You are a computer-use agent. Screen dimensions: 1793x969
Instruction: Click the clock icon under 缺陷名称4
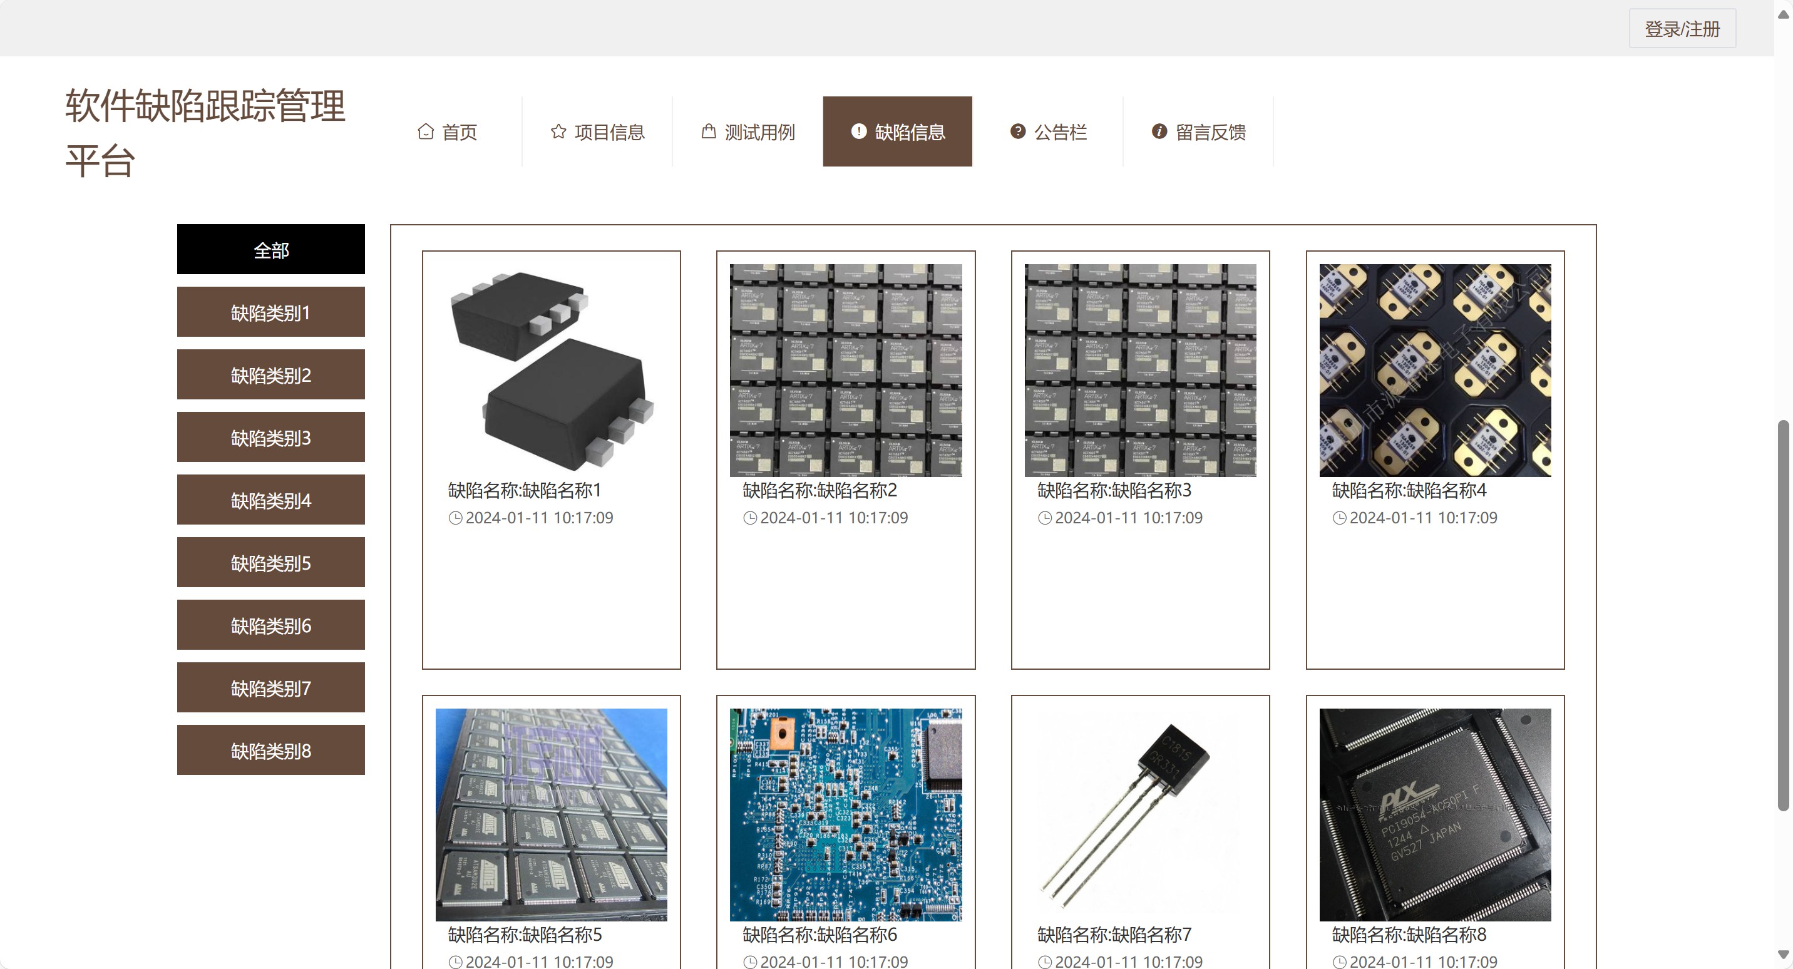1339,518
